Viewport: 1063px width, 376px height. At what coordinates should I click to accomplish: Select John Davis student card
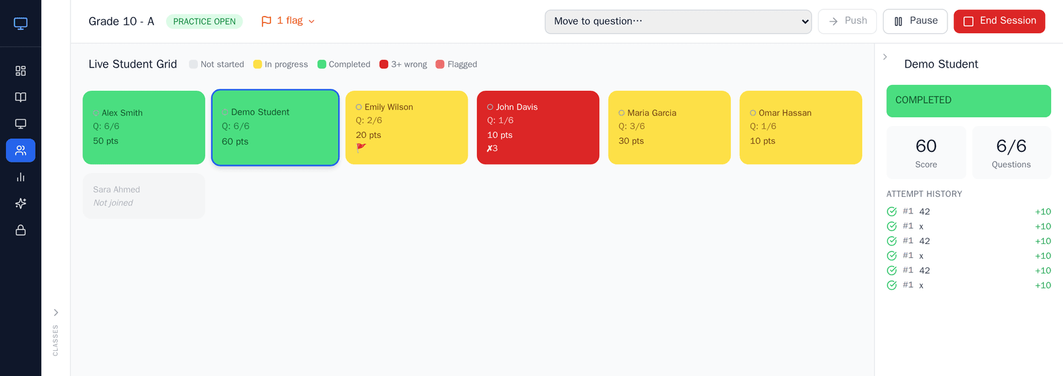(538, 127)
